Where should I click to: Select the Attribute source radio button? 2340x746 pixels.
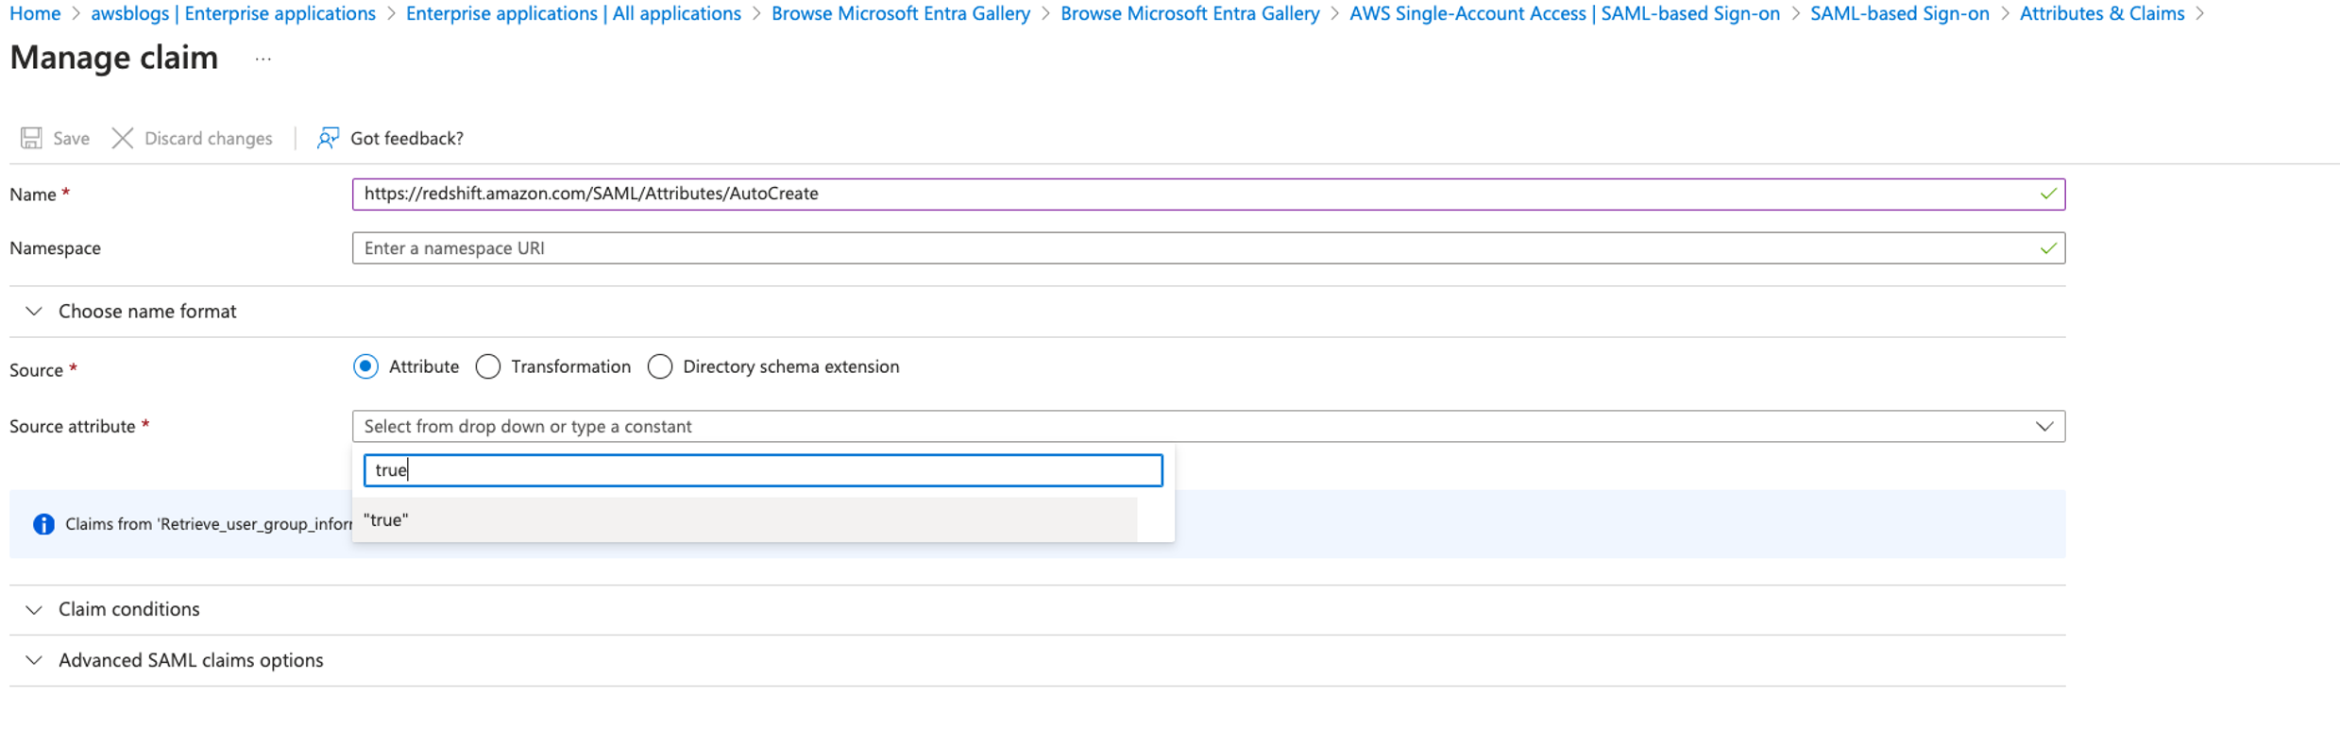366,366
